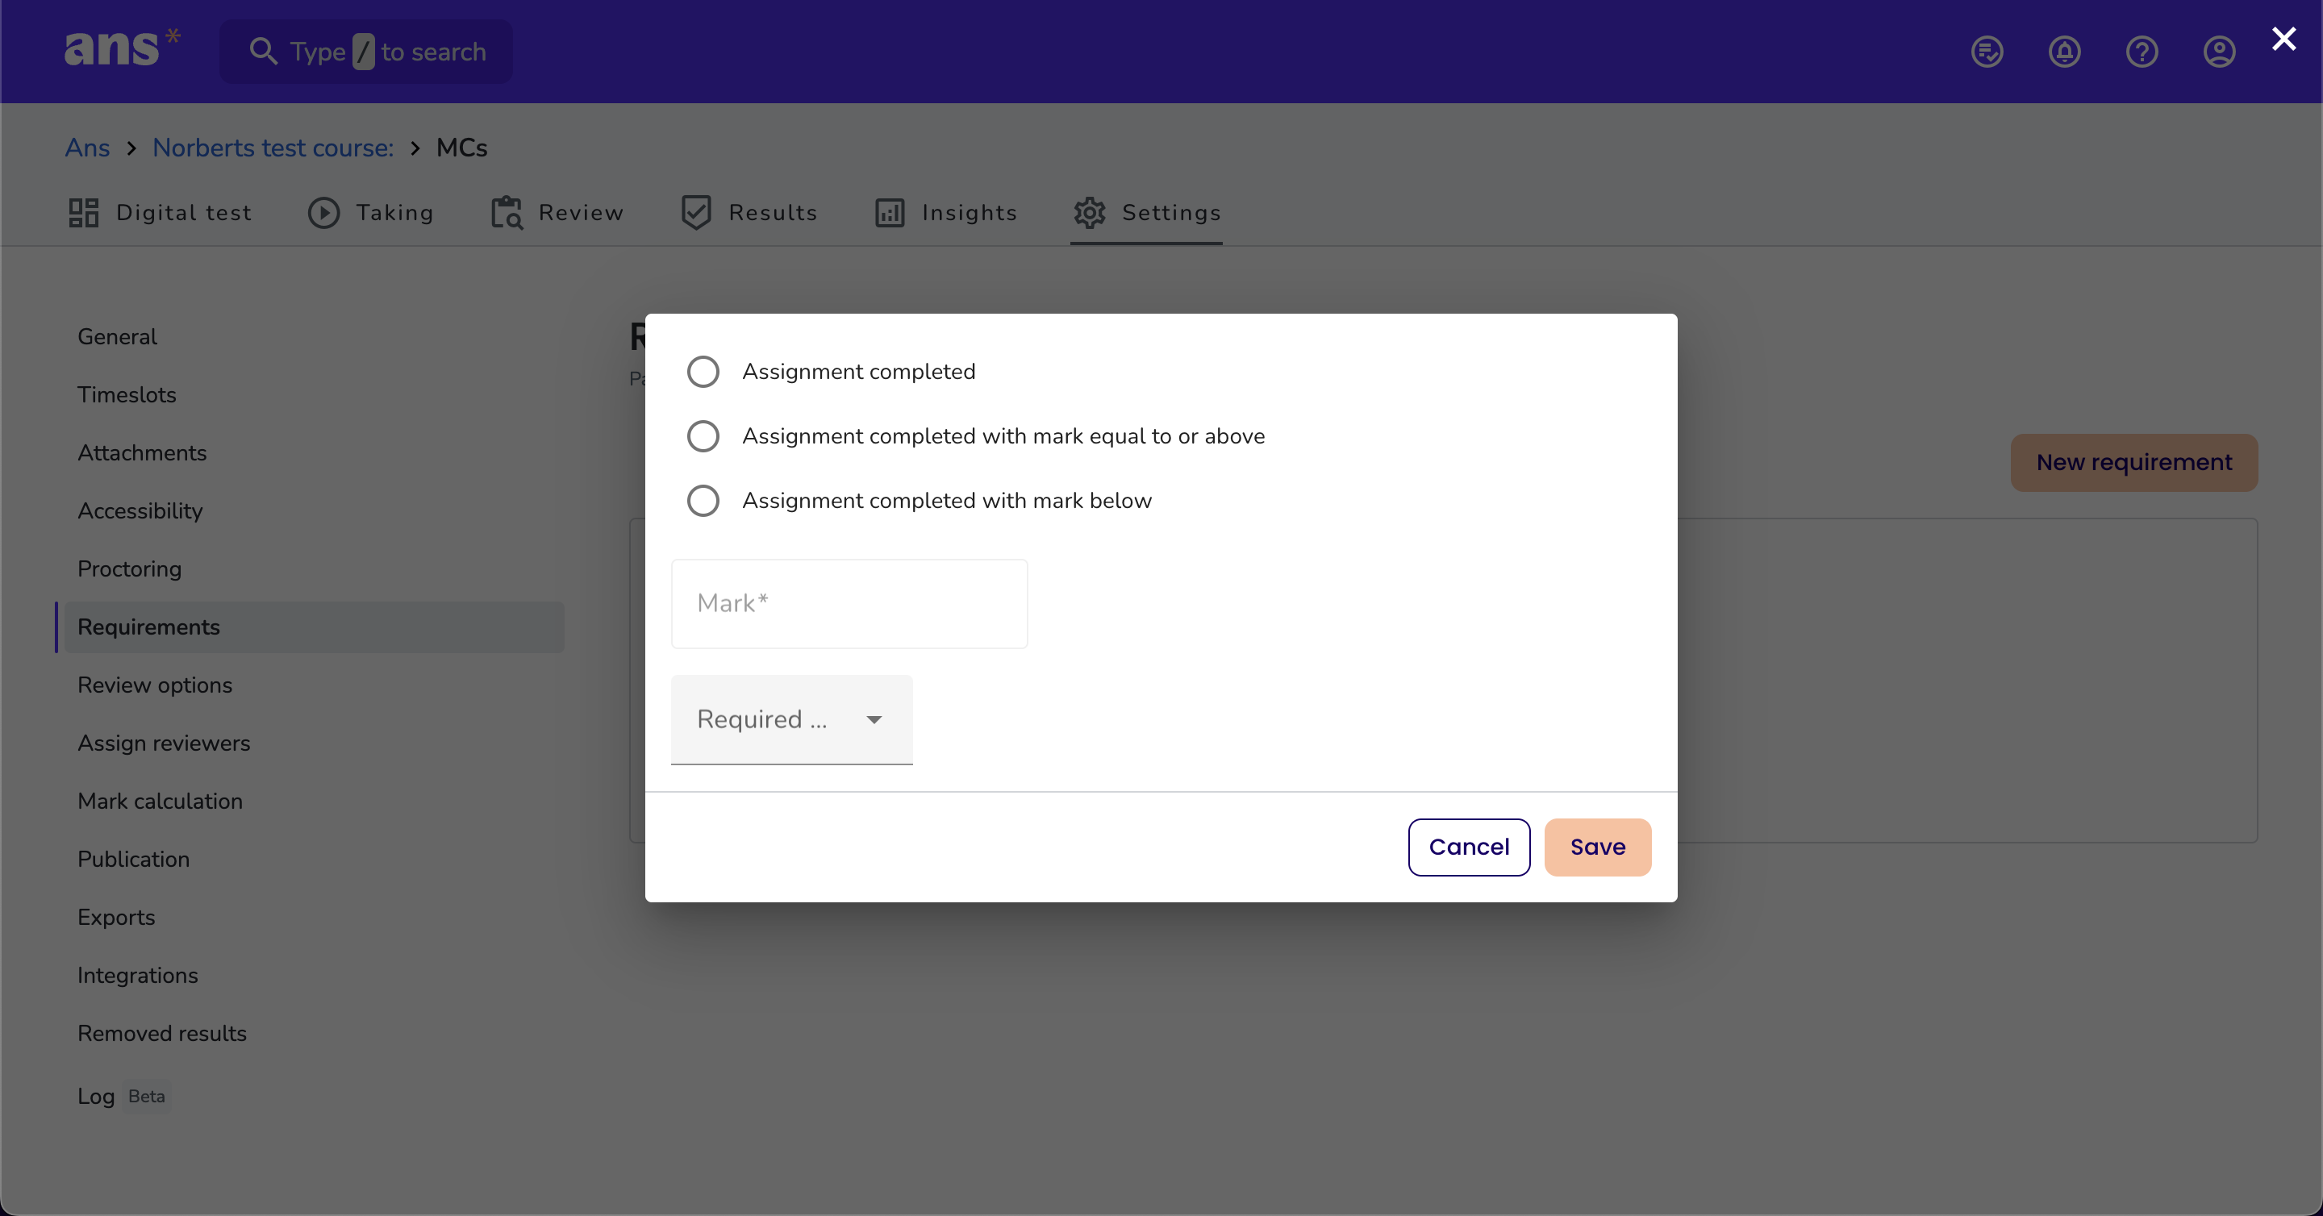Viewport: 2323px width, 1216px height.
Task: Open the user account profile icon
Action: [x=2219, y=52]
